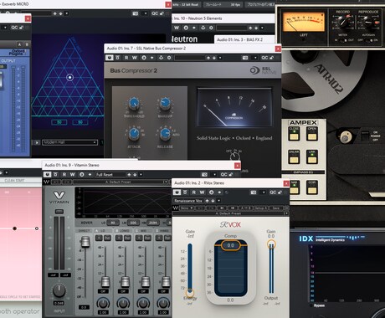Click the Vitamin DIRECT fader handle

coord(85,242)
